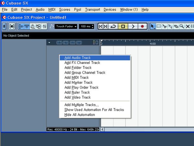The image size is (194, 146).
Task: Toggle the Cycle loop button
Action: (113, 26)
